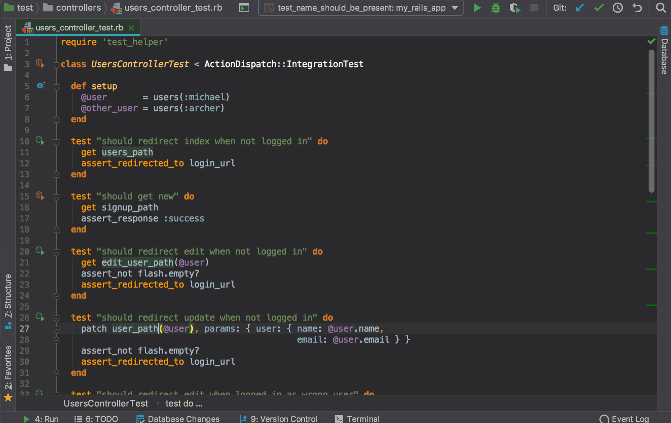Image resolution: width=671 pixels, height=423 pixels.
Task: Open Search Everywhere magnifier icon
Action: coord(661,8)
